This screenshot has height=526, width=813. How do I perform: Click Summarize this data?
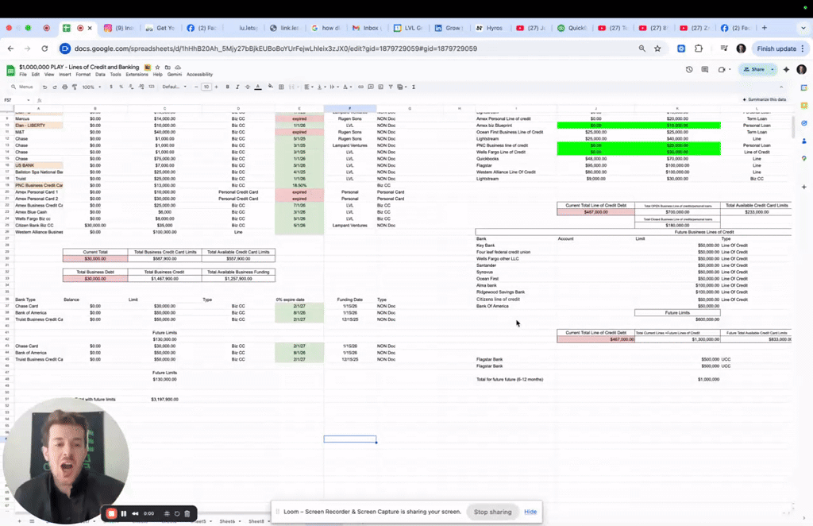765,99
